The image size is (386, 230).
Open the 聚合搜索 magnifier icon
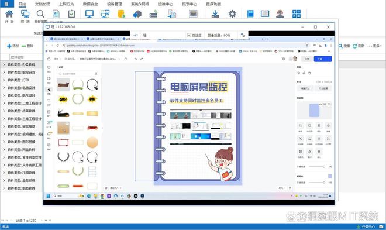pos(40,14)
